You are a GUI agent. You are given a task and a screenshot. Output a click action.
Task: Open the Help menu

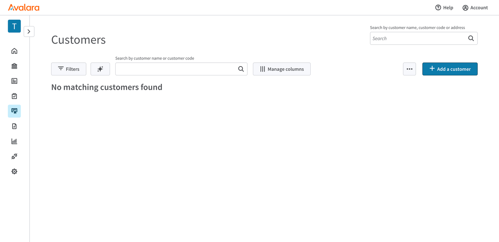[x=444, y=8]
